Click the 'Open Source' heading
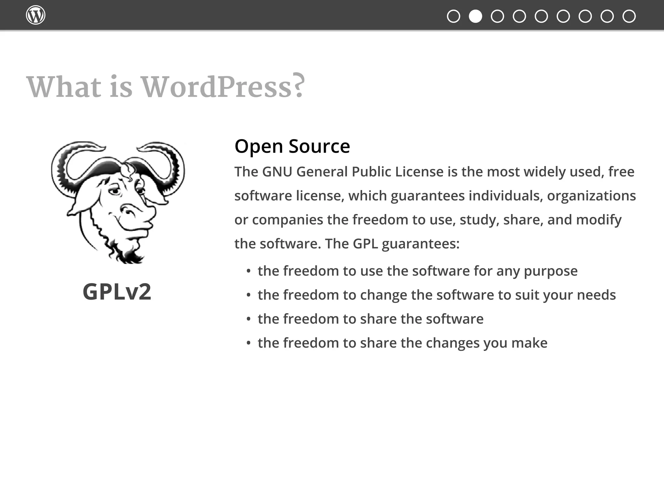This screenshot has width=664, height=498. [292, 146]
